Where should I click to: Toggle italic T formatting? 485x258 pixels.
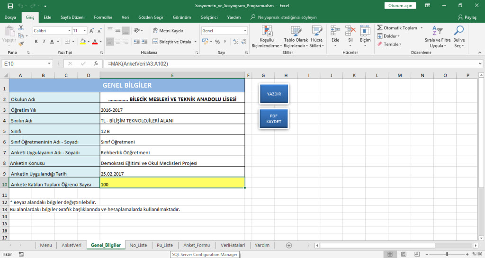click(44, 41)
